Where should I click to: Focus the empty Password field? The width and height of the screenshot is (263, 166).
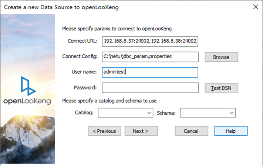[150, 88]
